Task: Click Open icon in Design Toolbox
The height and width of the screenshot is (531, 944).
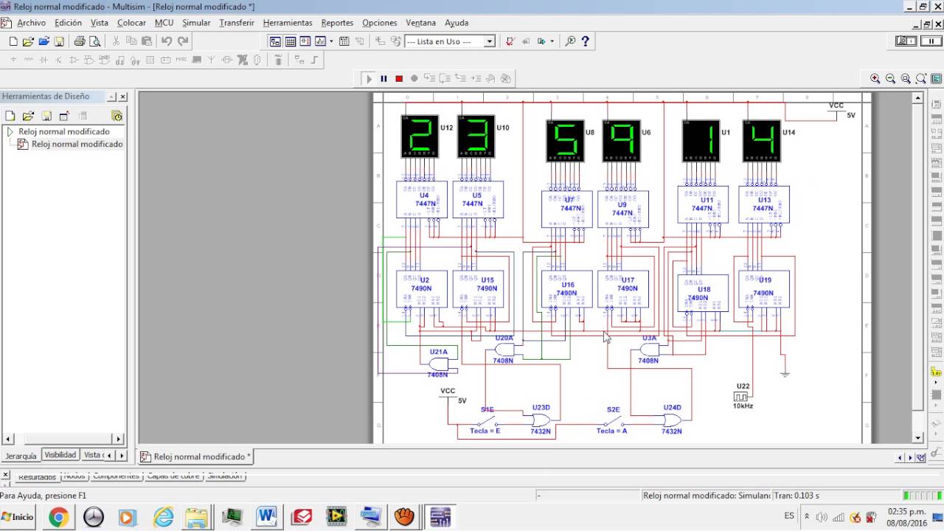Action: point(28,116)
